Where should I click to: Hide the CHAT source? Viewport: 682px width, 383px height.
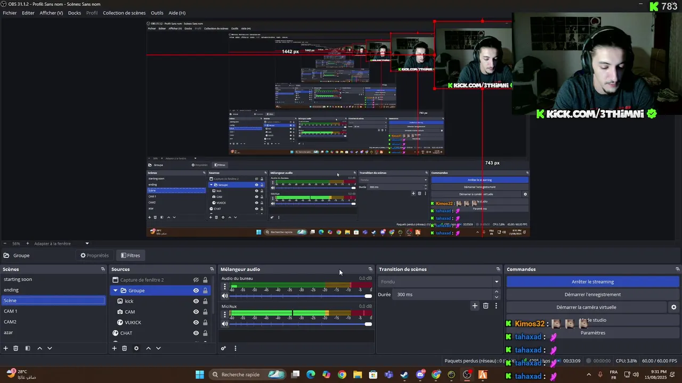[196, 333]
